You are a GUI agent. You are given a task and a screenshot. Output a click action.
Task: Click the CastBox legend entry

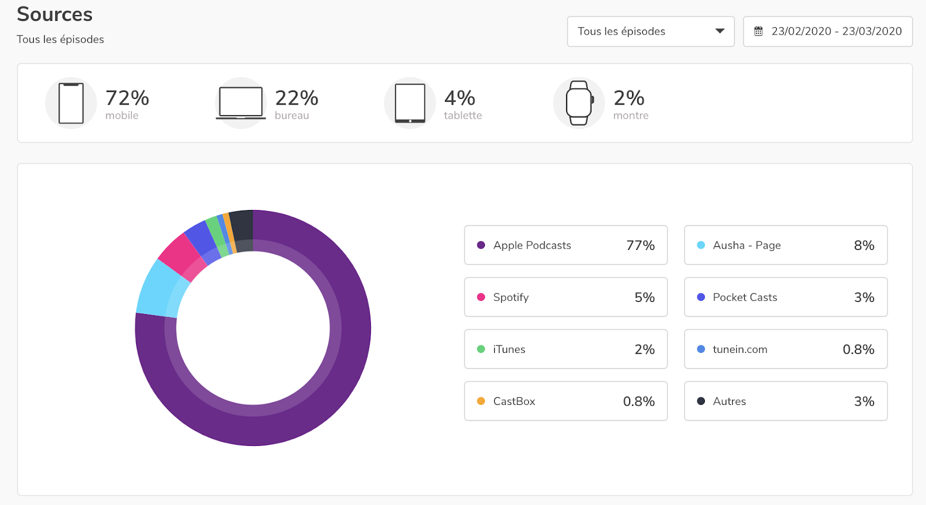click(x=565, y=401)
